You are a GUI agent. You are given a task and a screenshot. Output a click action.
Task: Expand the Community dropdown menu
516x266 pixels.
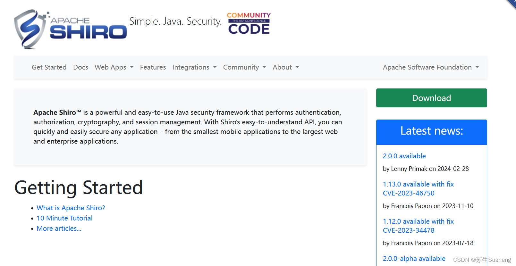coord(244,67)
